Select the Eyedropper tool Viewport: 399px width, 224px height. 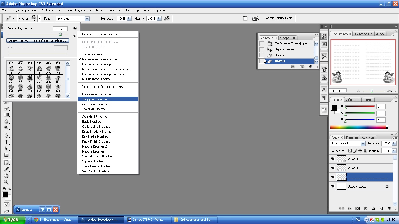pos(6,169)
